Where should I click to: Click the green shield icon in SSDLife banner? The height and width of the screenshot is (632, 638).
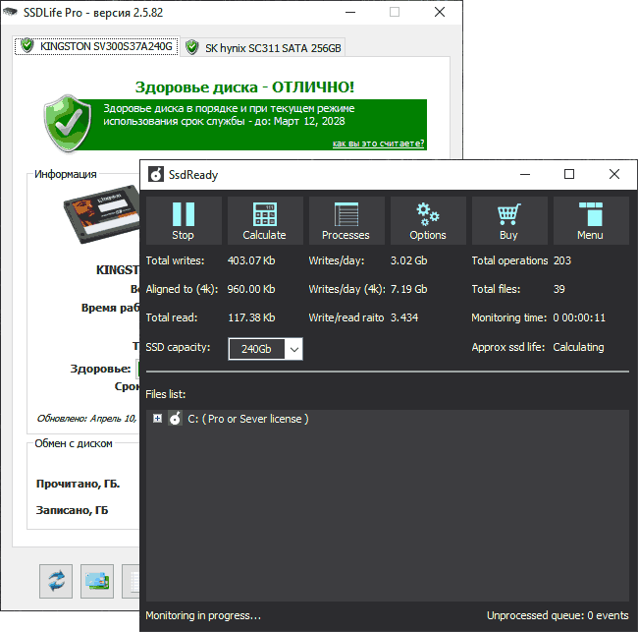click(68, 124)
